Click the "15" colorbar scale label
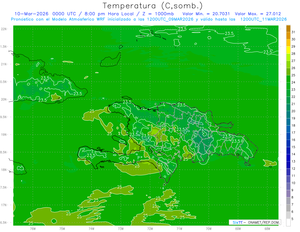Viewport: 300px width, 232px height. click(293, 147)
